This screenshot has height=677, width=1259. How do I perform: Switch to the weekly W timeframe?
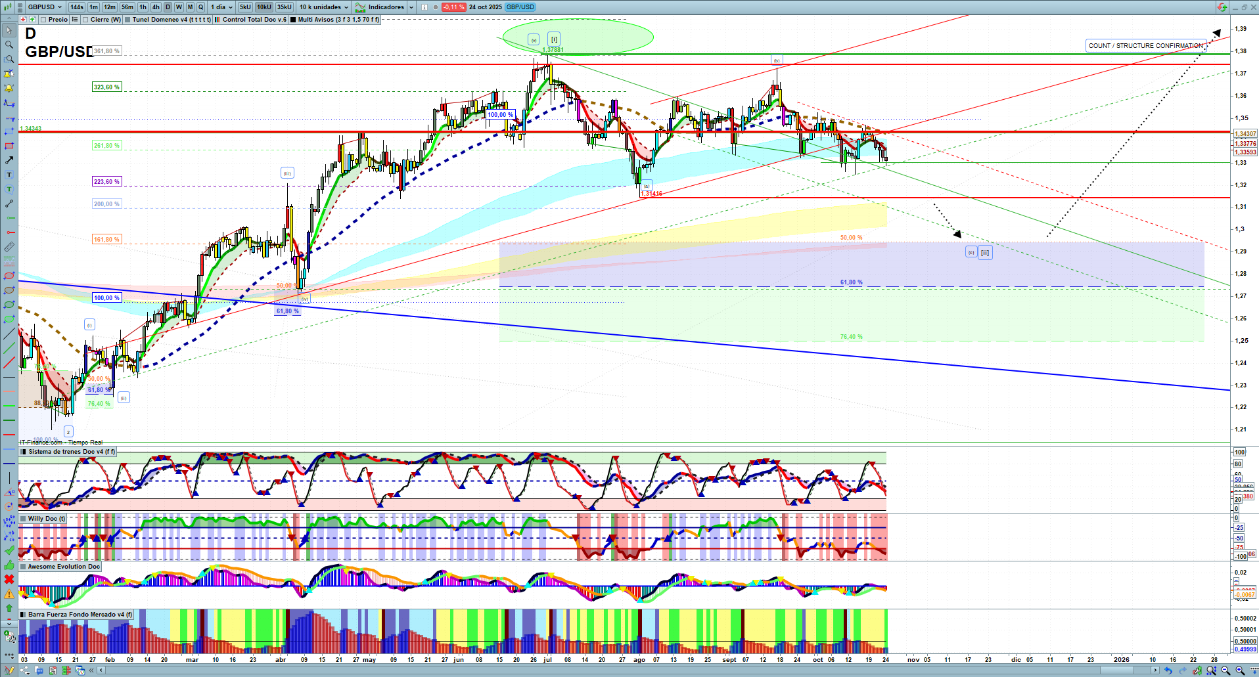(x=179, y=7)
